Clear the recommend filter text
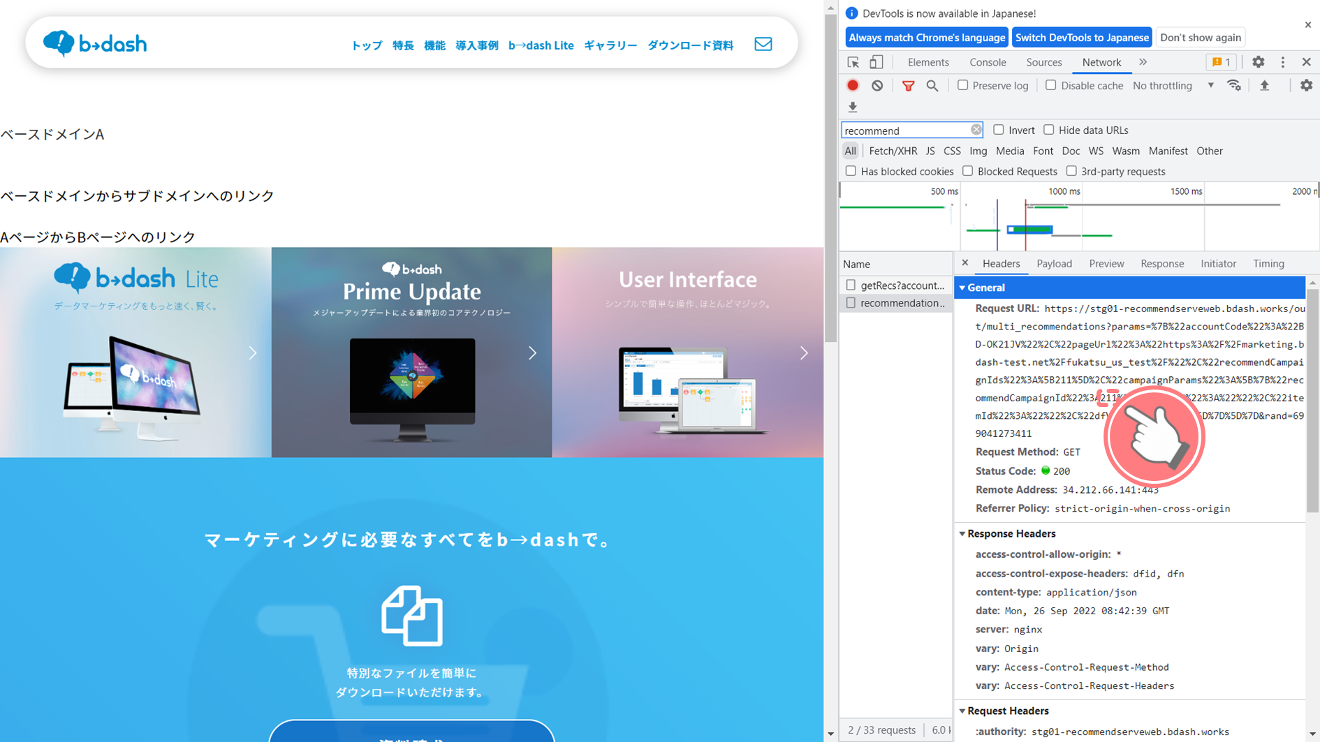The width and height of the screenshot is (1320, 742). tap(976, 130)
